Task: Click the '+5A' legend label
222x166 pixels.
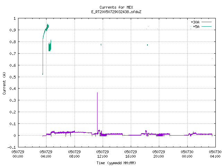Action: (x=196, y=27)
